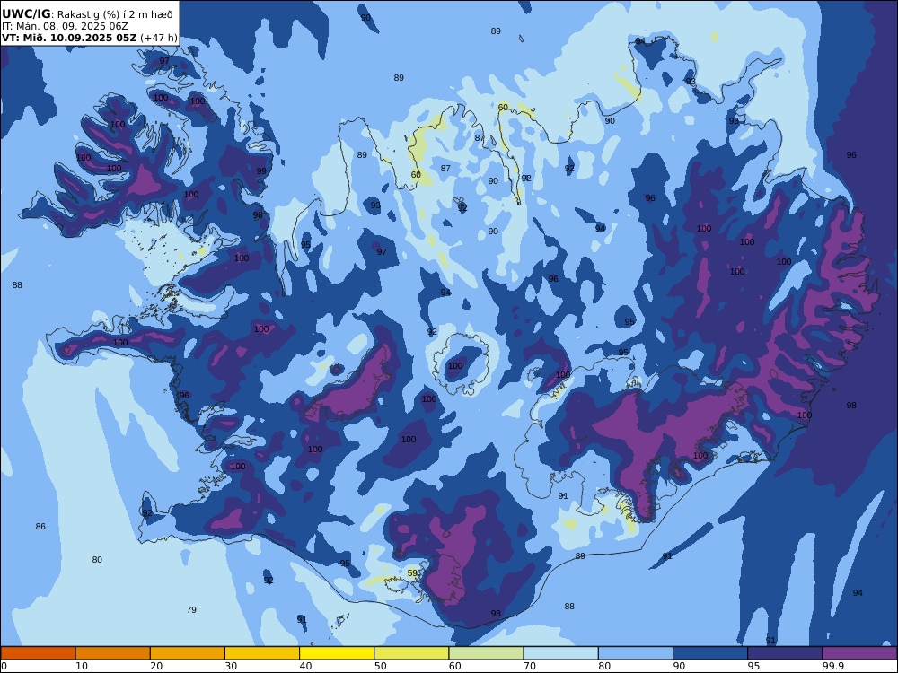
Task: Click the '59' humidity value near the south coast
Action: (412, 572)
